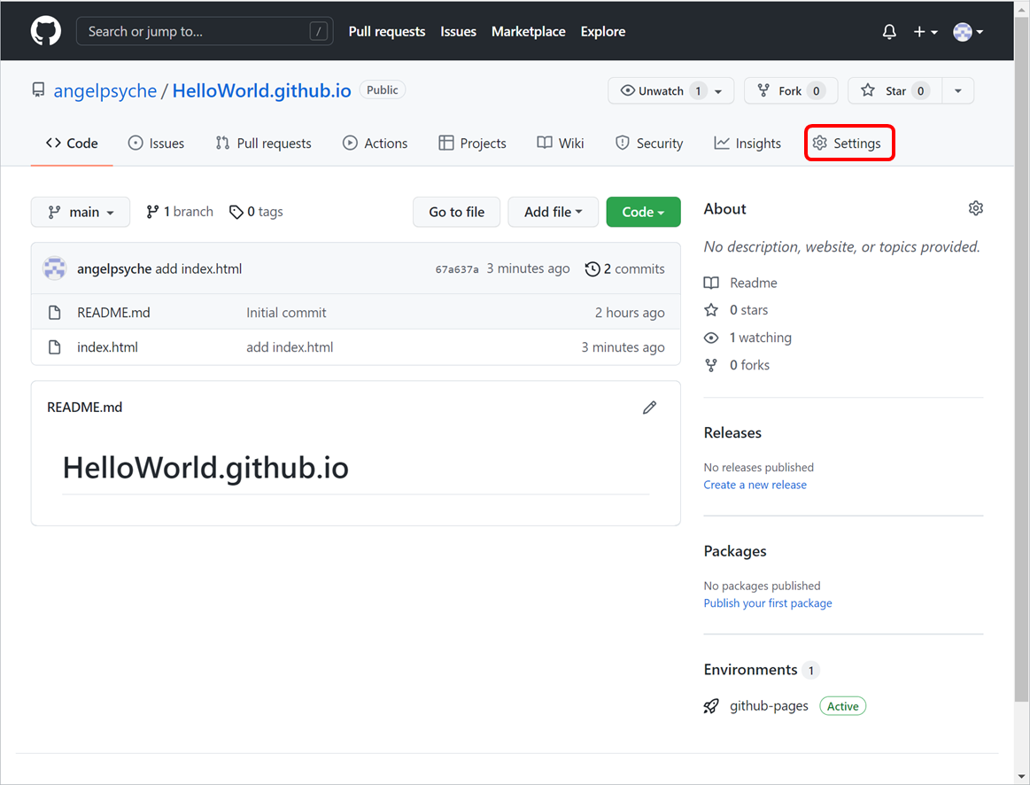Open HelloWorld.github.io repository link
Viewport: 1030px width, 785px height.
click(261, 90)
